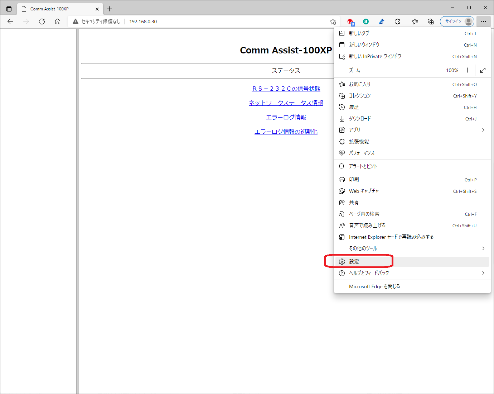The image size is (494, 394).
Task: Go to the Home page icon
Action: (x=58, y=22)
